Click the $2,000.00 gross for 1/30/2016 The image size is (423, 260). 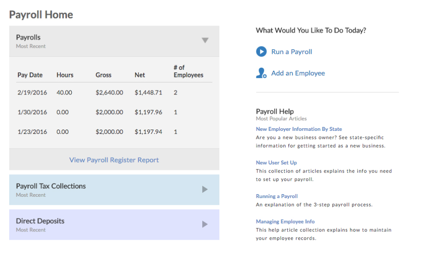[x=109, y=112]
